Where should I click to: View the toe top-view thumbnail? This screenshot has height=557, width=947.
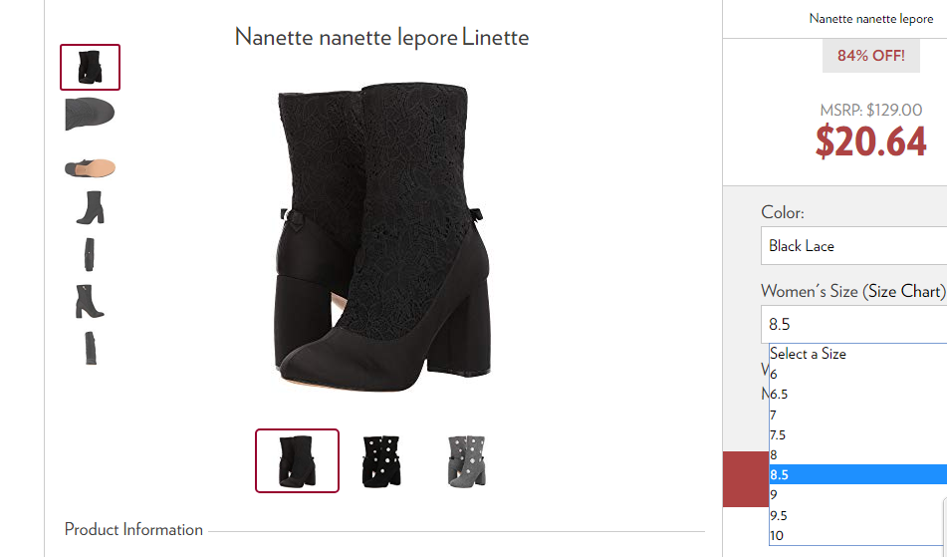(90, 114)
